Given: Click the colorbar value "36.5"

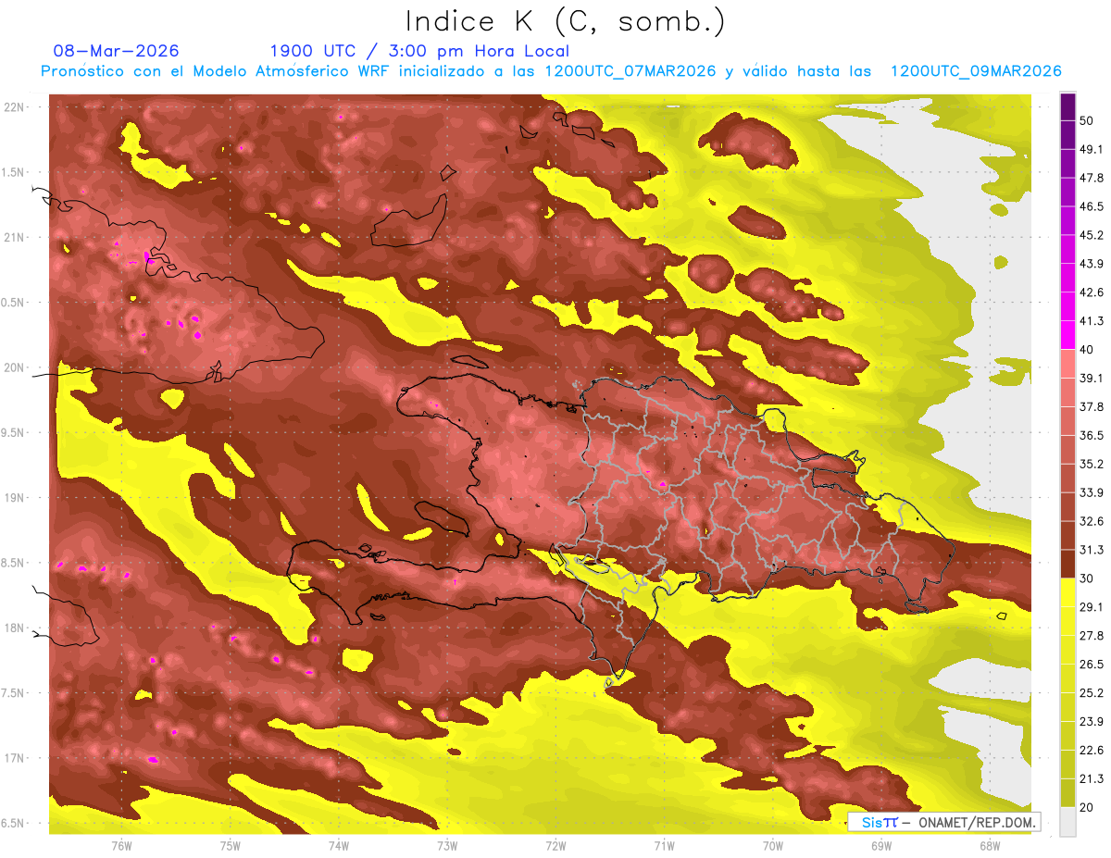Looking at the screenshot, I should [1092, 435].
